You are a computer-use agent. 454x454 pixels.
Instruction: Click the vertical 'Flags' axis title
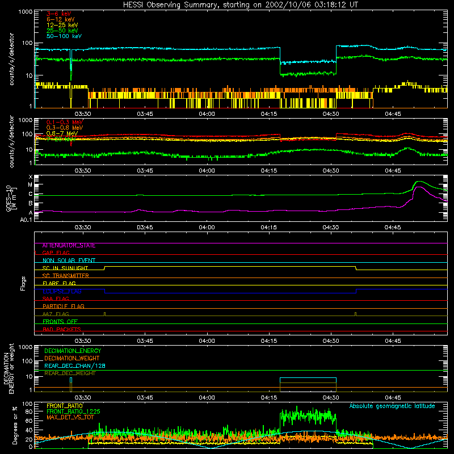(x=23, y=283)
